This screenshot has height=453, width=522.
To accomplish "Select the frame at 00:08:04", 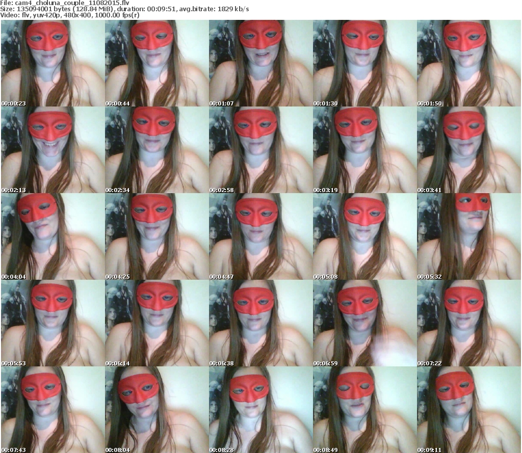I will [x=157, y=410].
